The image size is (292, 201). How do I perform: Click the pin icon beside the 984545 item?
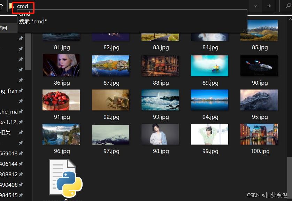pos(21,195)
